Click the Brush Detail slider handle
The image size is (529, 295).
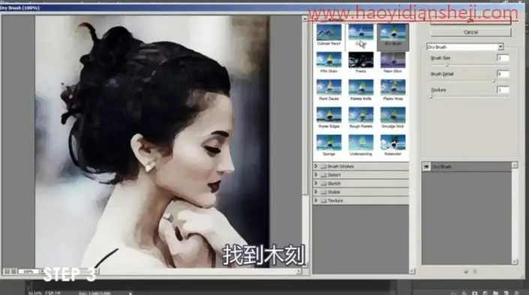point(494,81)
